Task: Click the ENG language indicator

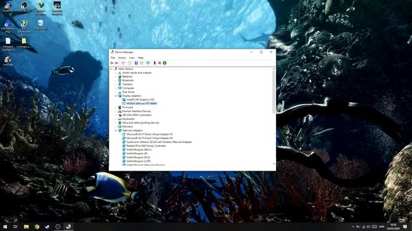Action: [x=382, y=227]
